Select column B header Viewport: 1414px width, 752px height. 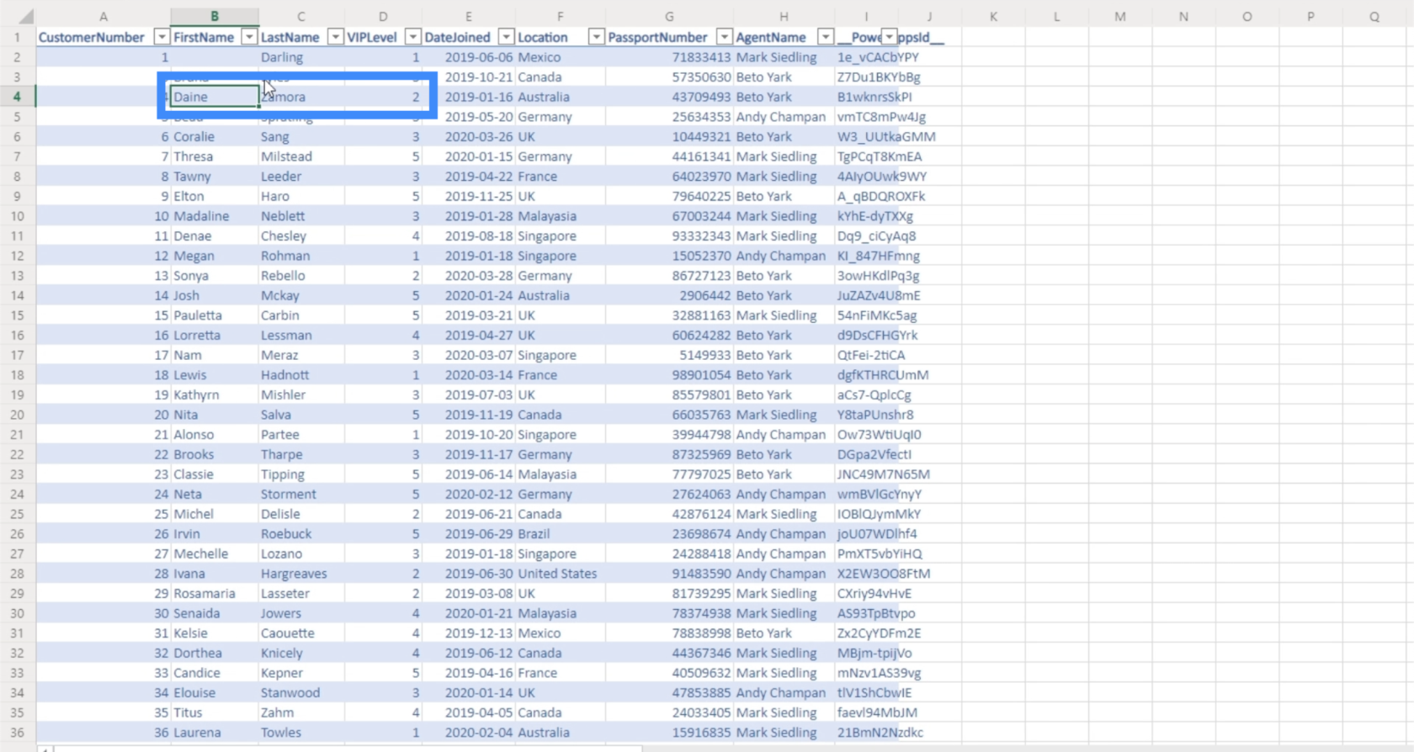click(x=215, y=16)
